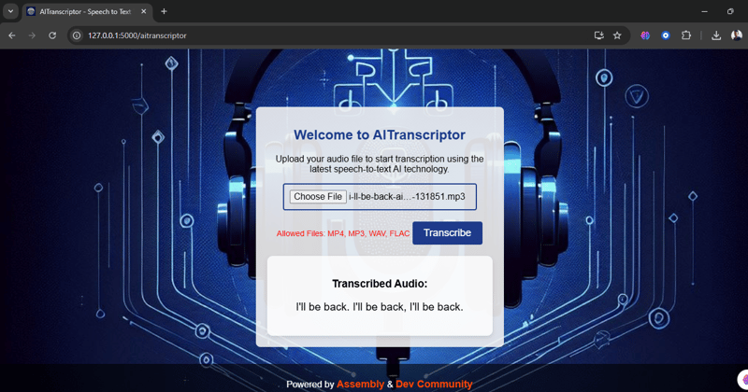Click the Welcome to AITranscriptor heading
Image resolution: width=748 pixels, height=392 pixels.
380,134
